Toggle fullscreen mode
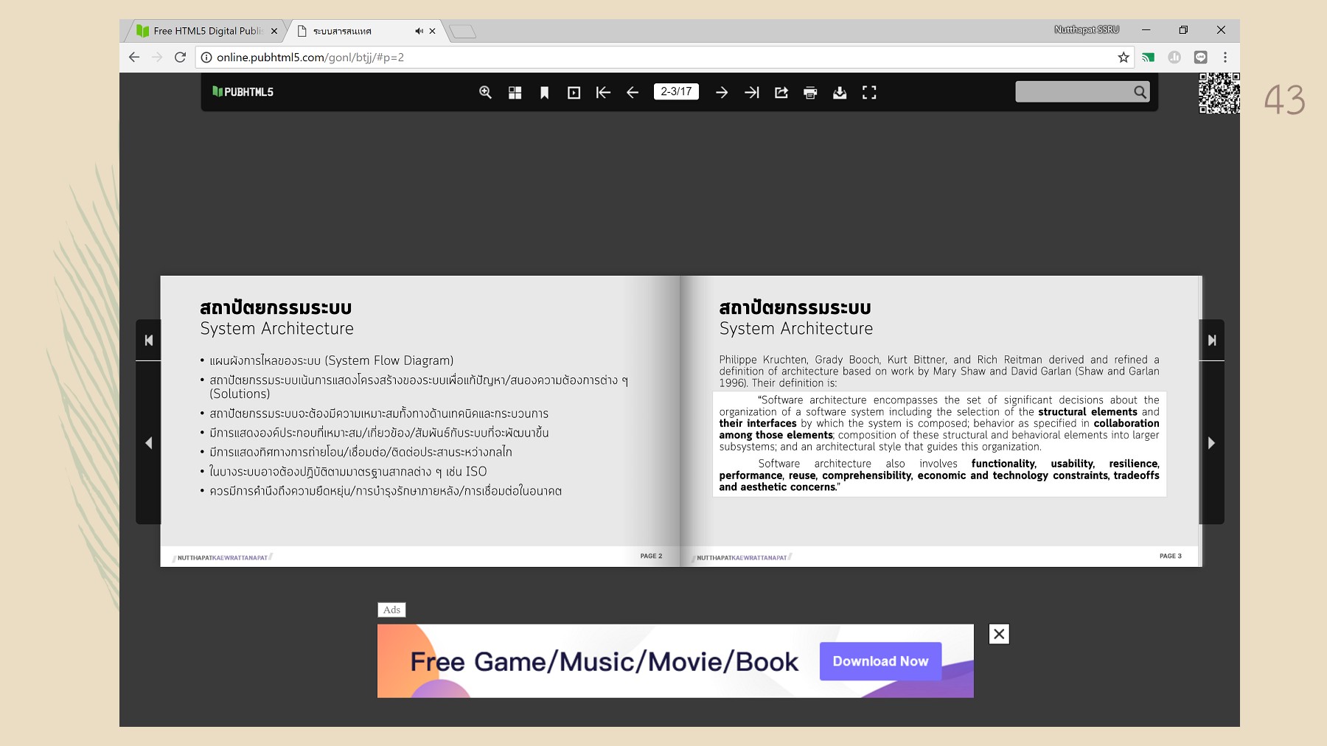 pyautogui.click(x=869, y=92)
